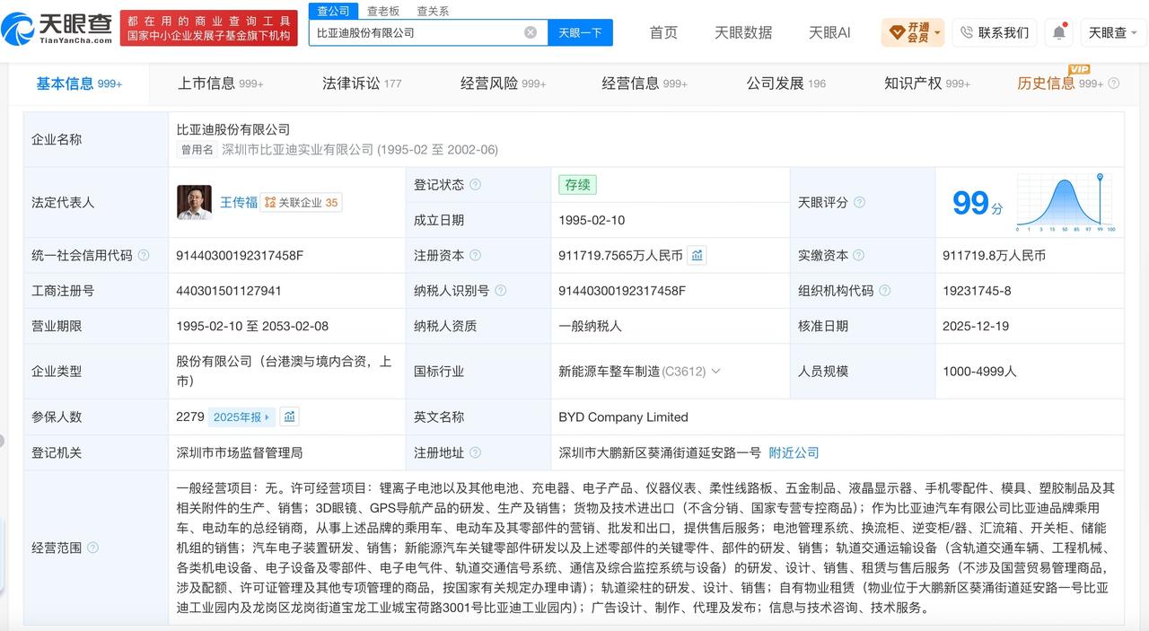1149x631 pixels.
Task: Click the help icon next to 登记状态
Action: 475,185
